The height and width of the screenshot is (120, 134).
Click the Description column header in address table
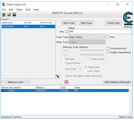(15, 87)
